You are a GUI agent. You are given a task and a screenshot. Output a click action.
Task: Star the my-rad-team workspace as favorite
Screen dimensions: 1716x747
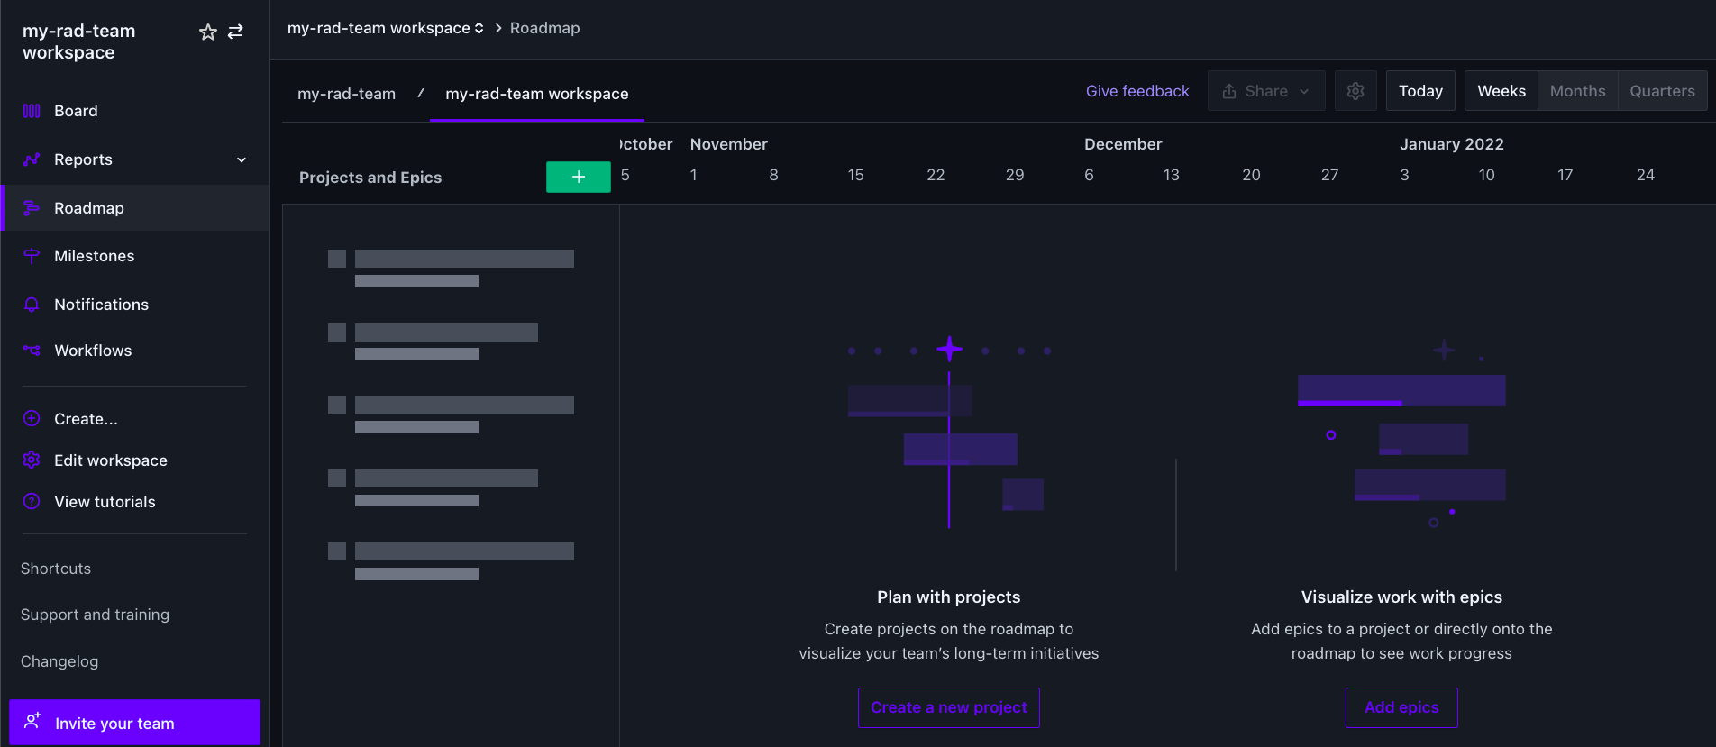coord(208,32)
